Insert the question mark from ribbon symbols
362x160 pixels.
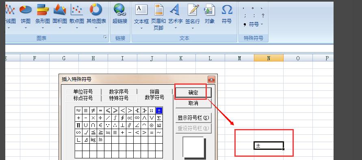263,16
